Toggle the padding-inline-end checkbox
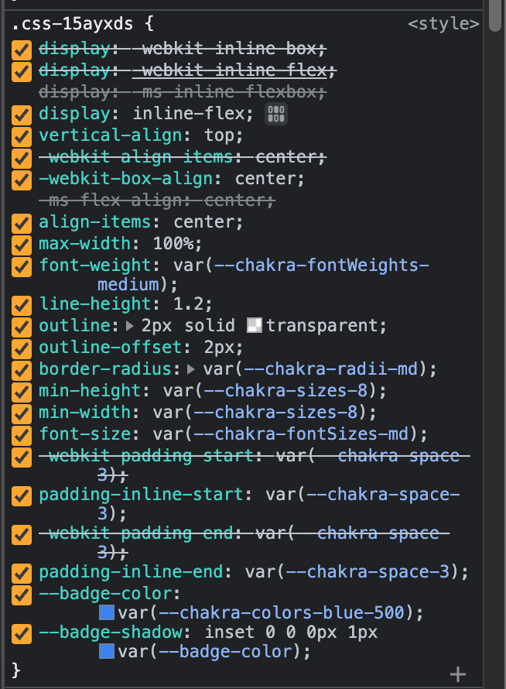 [x=21, y=572]
